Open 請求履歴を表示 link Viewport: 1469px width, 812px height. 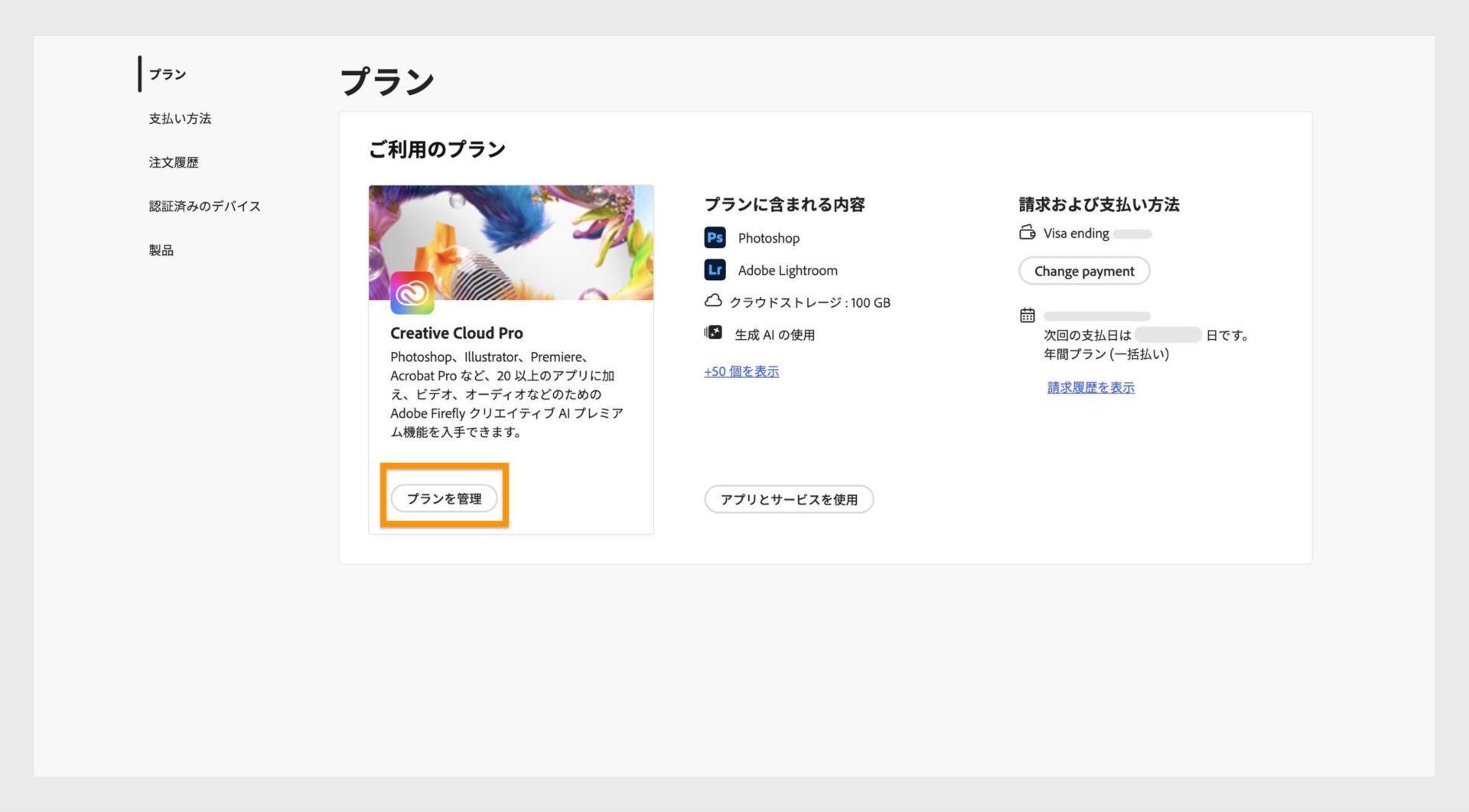coord(1090,387)
